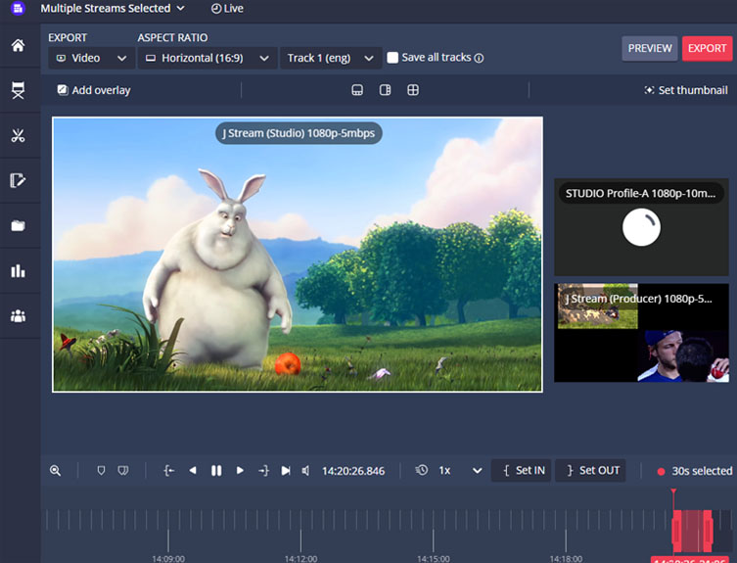Click Save all tracks info icon
This screenshot has width=737, height=563.
pos(479,59)
